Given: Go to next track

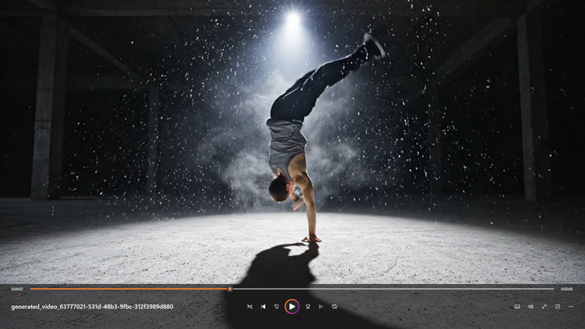Looking at the screenshot, I should [x=321, y=307].
